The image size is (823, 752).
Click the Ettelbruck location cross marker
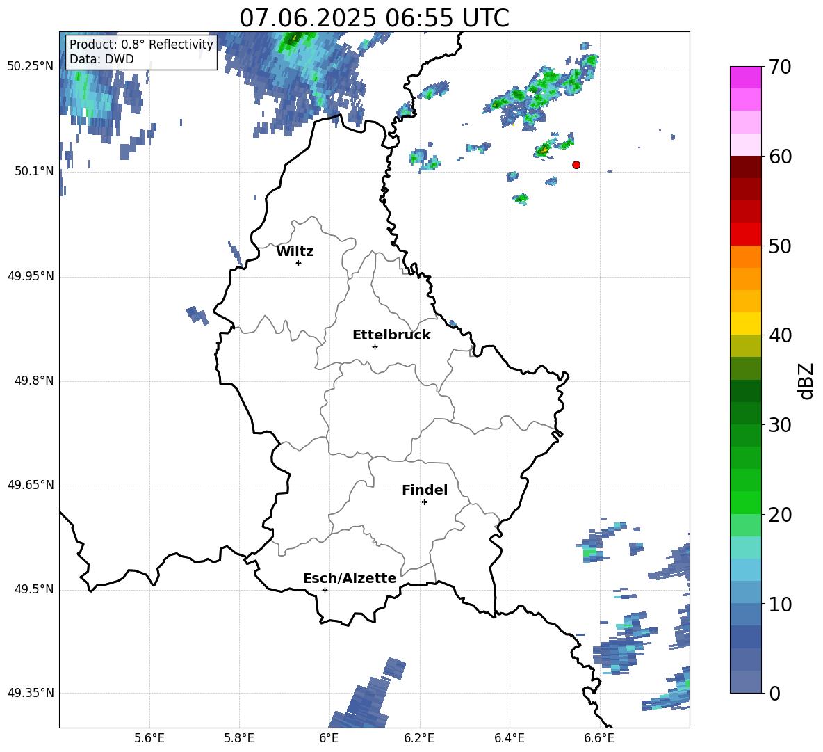pyautogui.click(x=375, y=346)
